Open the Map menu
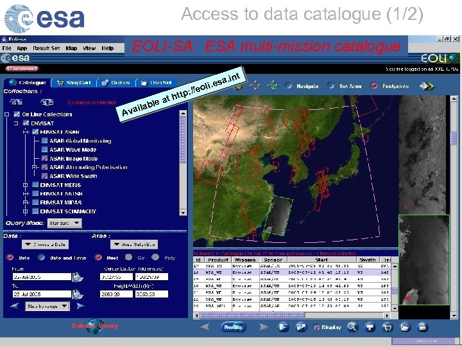462x347 pixels. pos(71,48)
